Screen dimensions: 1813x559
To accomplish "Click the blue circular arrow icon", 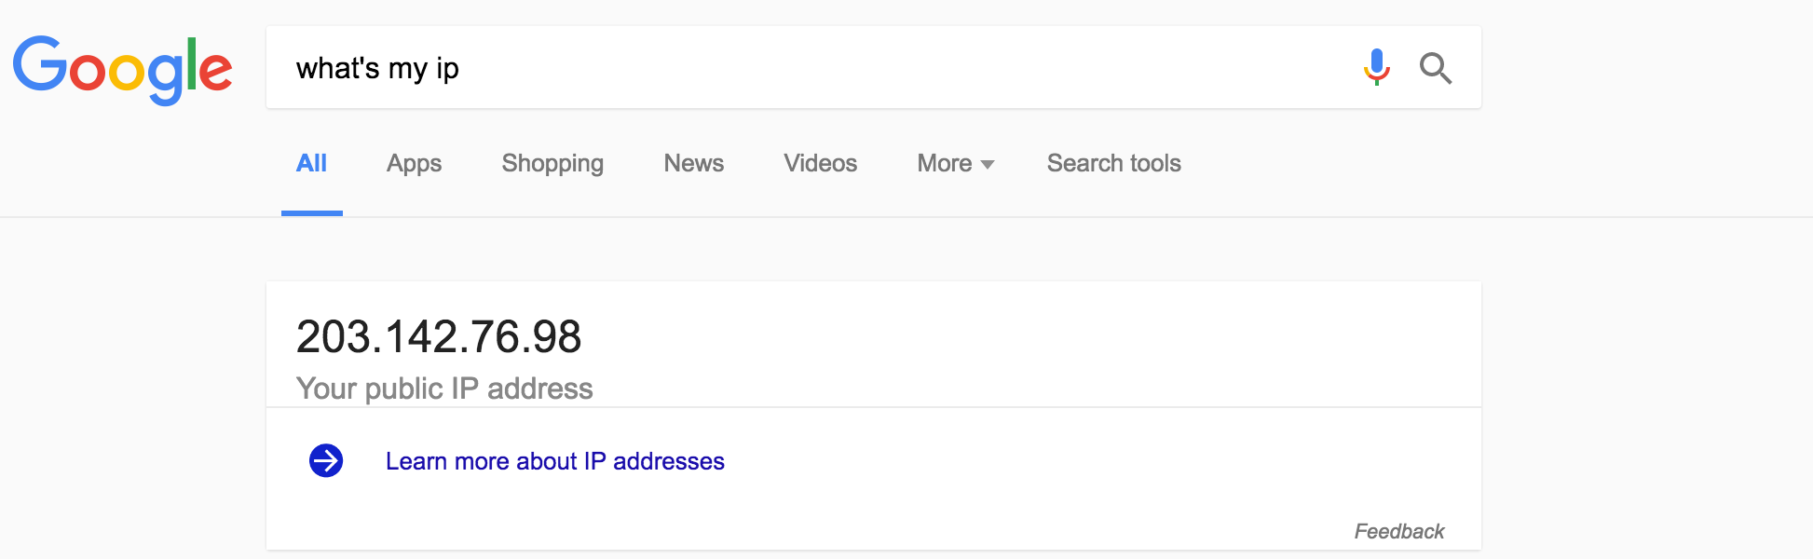I will [326, 460].
